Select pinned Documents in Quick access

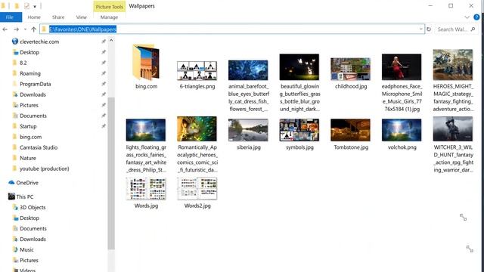coord(33,116)
